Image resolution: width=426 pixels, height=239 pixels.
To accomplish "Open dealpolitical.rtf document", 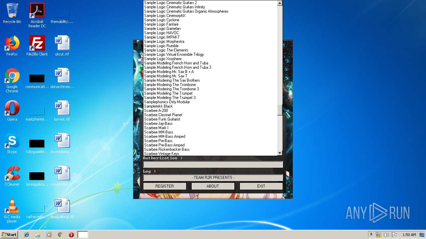I will [x=62, y=208].
